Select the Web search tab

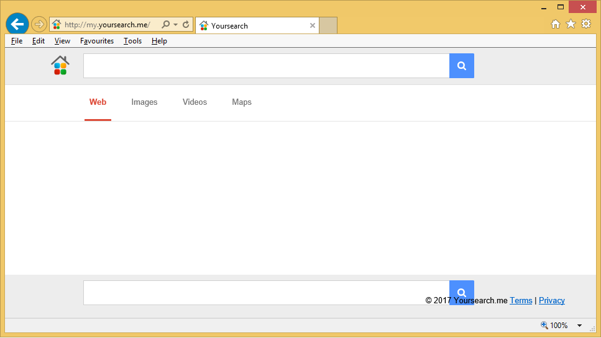click(x=98, y=102)
